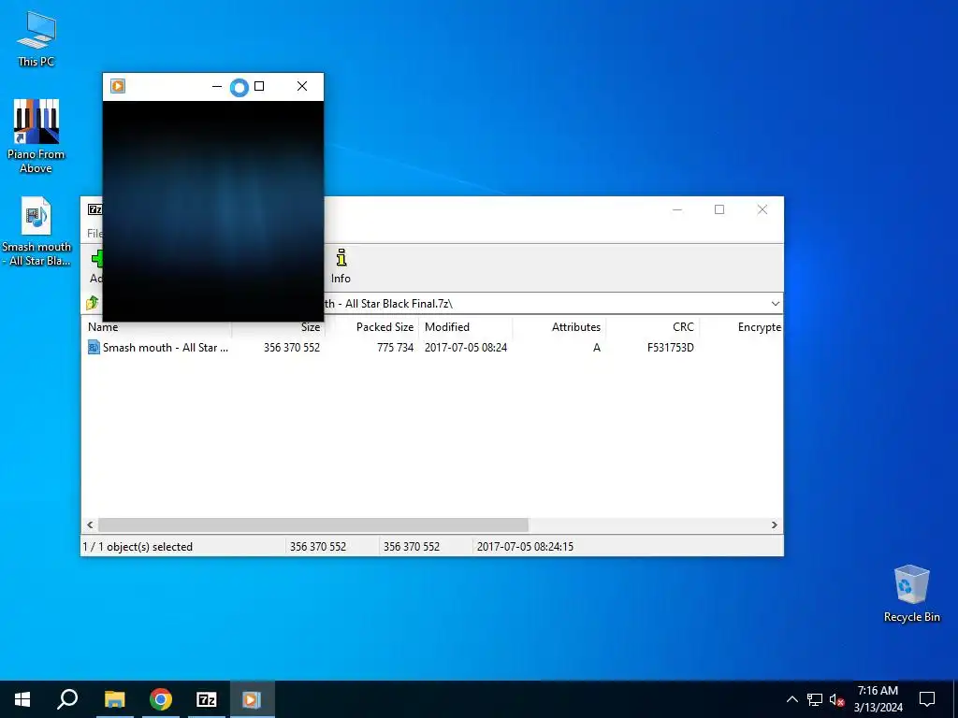Sort by the Size column header

point(279,326)
